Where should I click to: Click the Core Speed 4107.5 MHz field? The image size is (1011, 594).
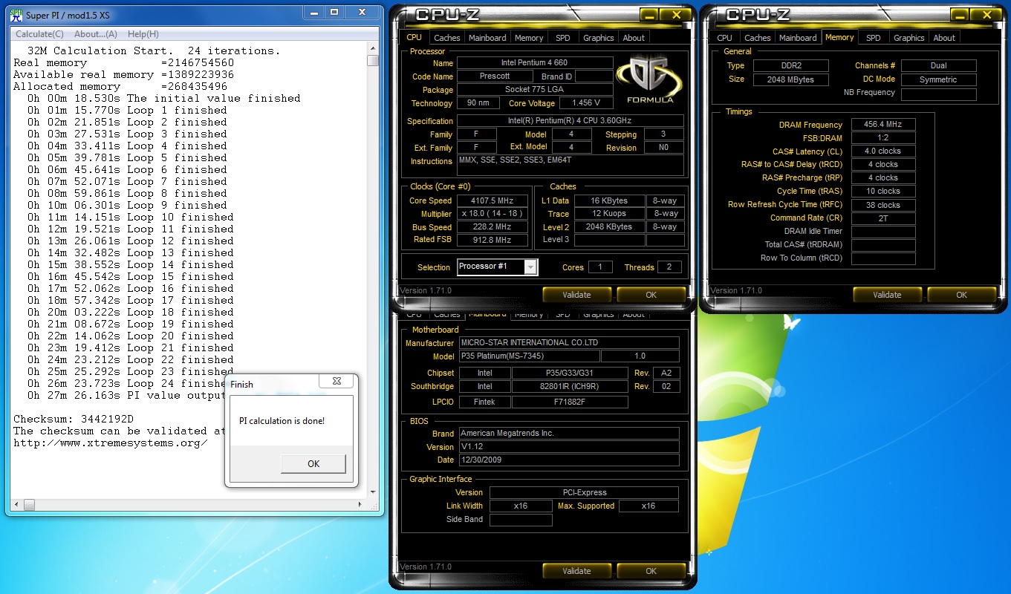pos(492,200)
